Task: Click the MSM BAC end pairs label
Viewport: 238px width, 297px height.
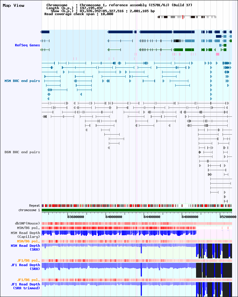Action: click(22, 81)
